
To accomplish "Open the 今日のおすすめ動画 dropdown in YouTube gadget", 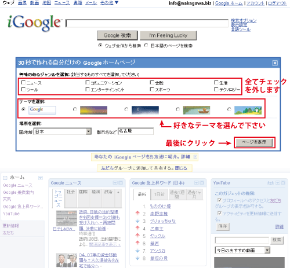I will 242,251.
